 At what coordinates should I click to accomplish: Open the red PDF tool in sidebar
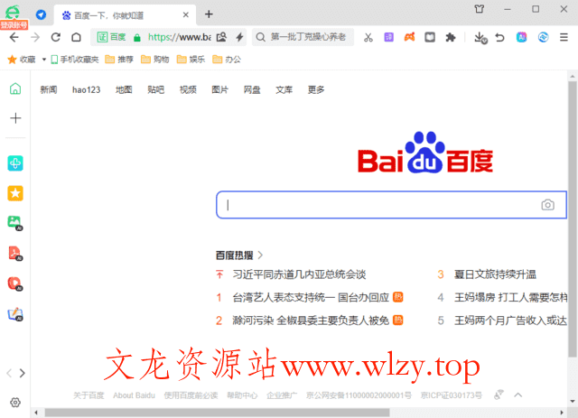pos(15,253)
